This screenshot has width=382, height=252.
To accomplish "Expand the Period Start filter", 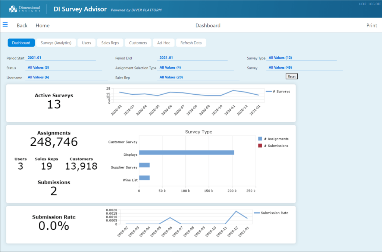I will [x=34, y=58].
